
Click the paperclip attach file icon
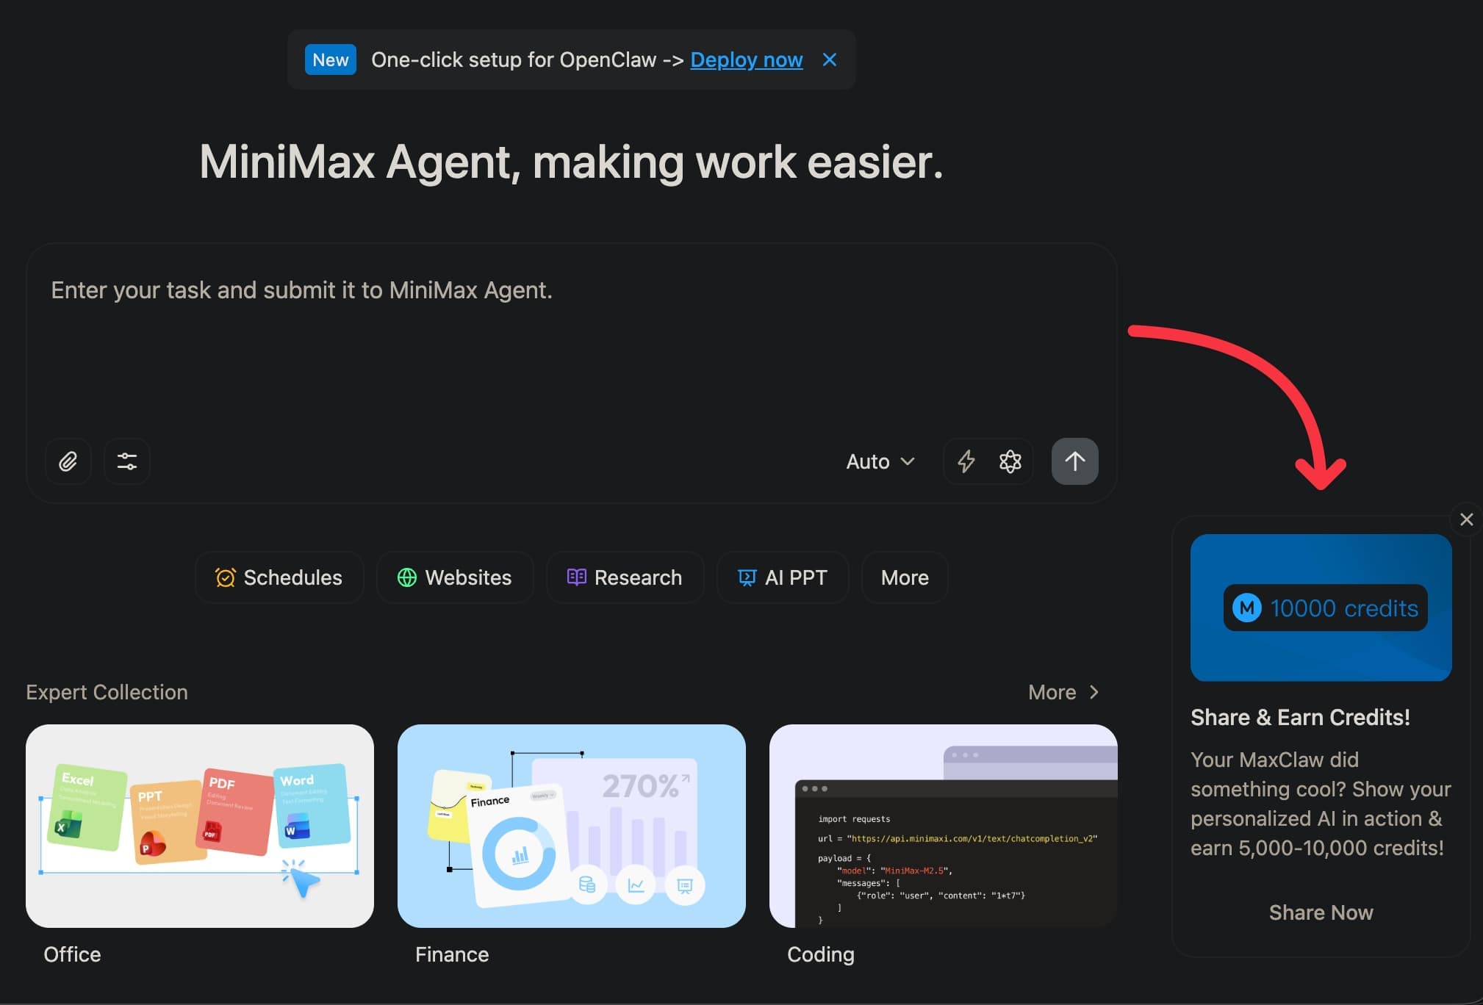pos(68,461)
